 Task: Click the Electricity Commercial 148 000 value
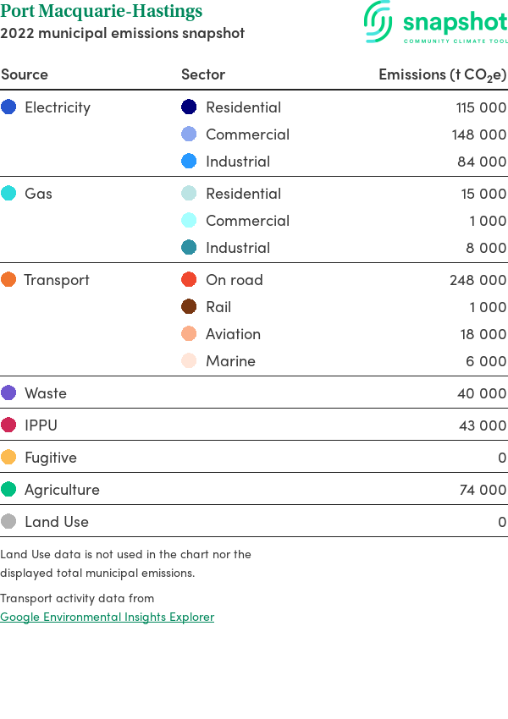(478, 134)
